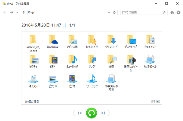Select the ビデオ folder with yellow folder icon
Screen dimensions: 183x121
point(53,61)
